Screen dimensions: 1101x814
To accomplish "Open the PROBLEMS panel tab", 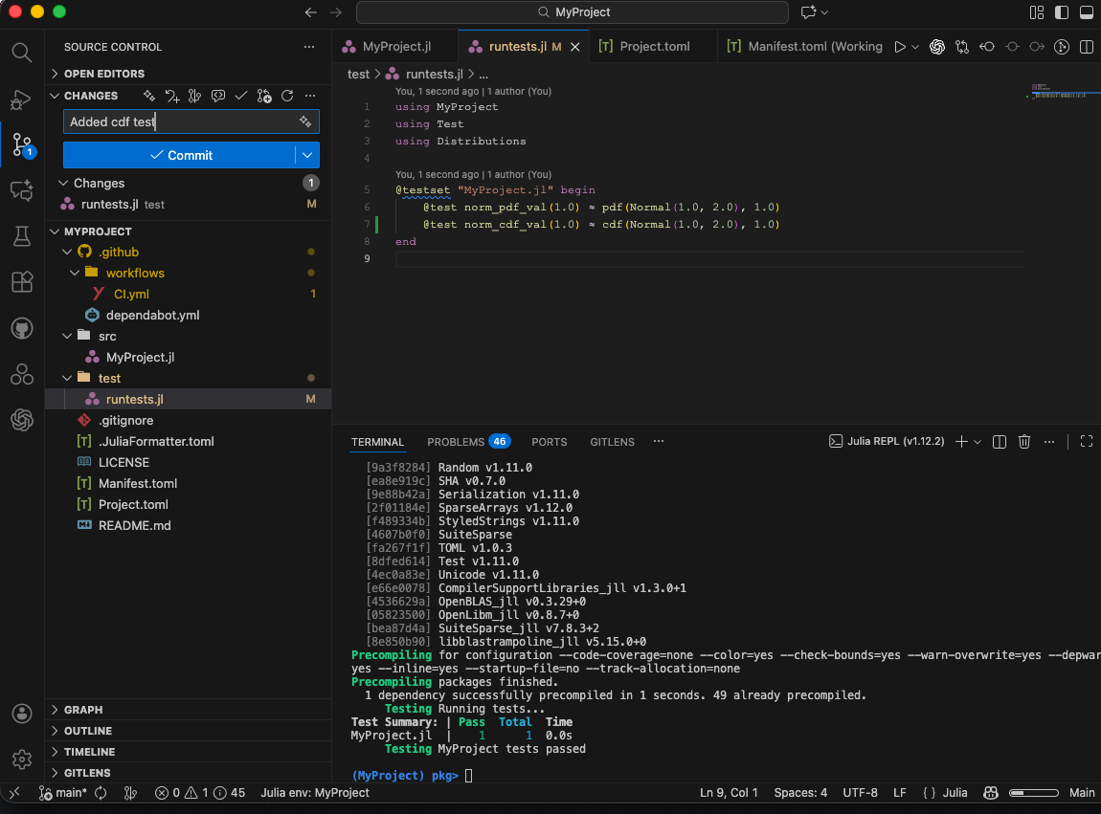I will 456,442.
